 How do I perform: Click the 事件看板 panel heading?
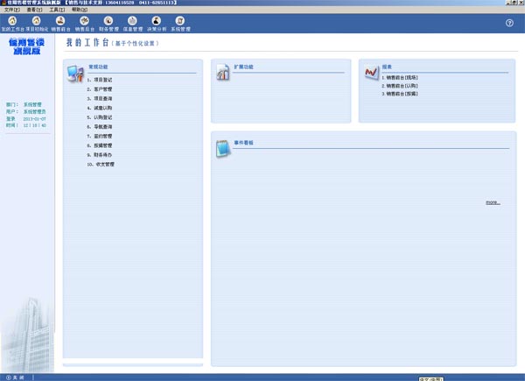(x=244, y=143)
